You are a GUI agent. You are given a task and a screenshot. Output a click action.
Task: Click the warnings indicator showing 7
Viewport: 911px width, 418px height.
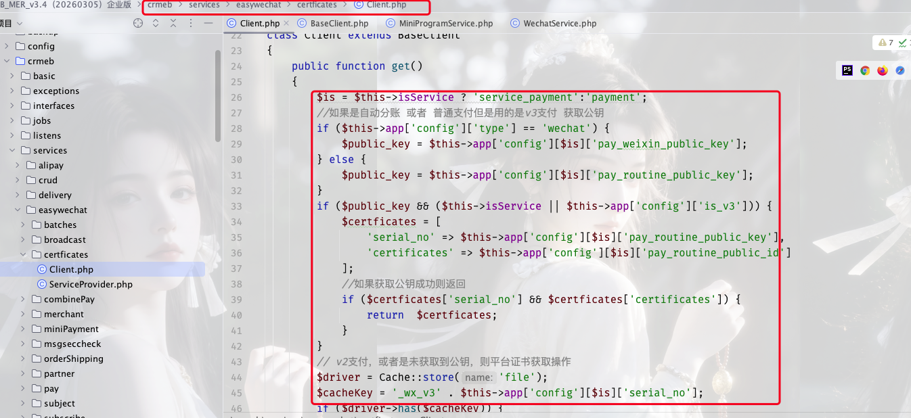click(885, 43)
